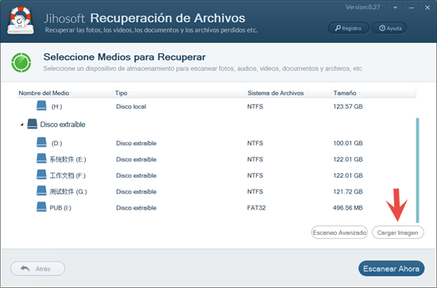Click the FAT32 file system cell
Screen dimensions: 437x288
point(257,208)
